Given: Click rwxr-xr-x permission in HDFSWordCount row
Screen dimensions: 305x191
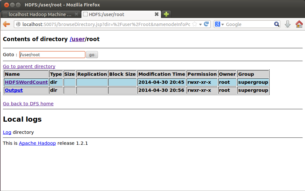Looking at the screenshot, I should coord(202,82).
